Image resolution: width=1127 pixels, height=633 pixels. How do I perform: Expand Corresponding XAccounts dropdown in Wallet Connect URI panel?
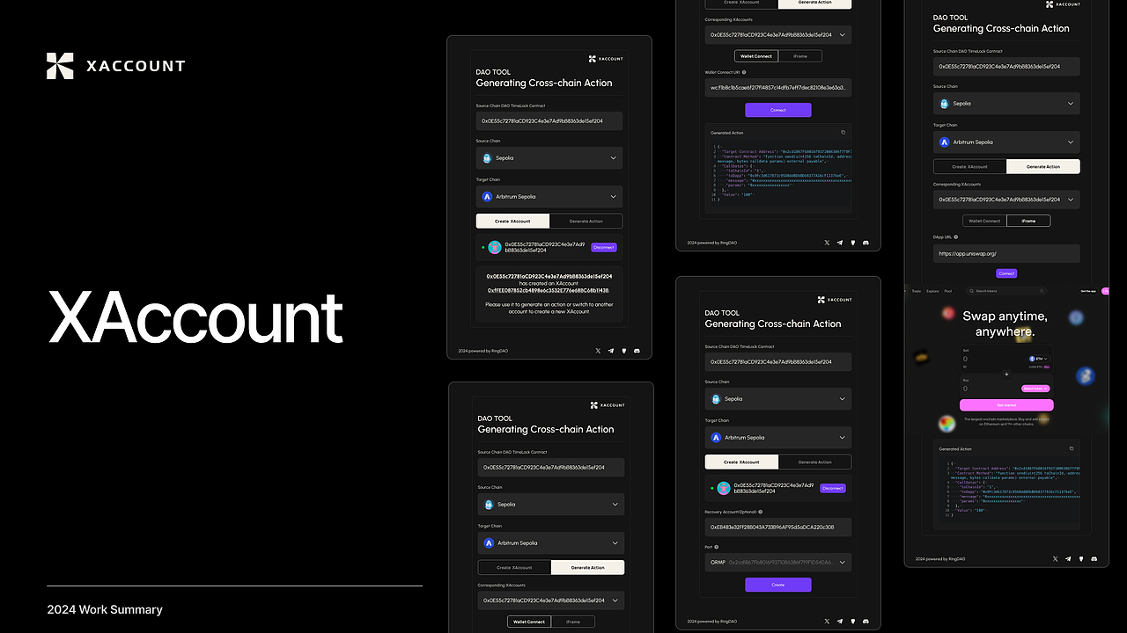click(778, 35)
